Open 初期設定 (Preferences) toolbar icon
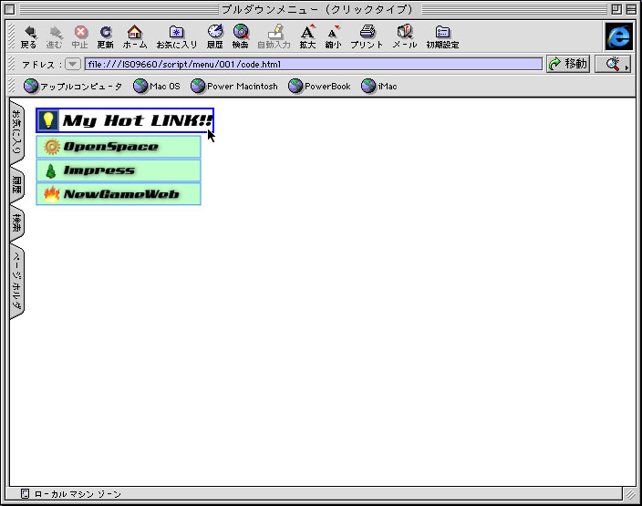The height and width of the screenshot is (506, 642). coord(442,35)
